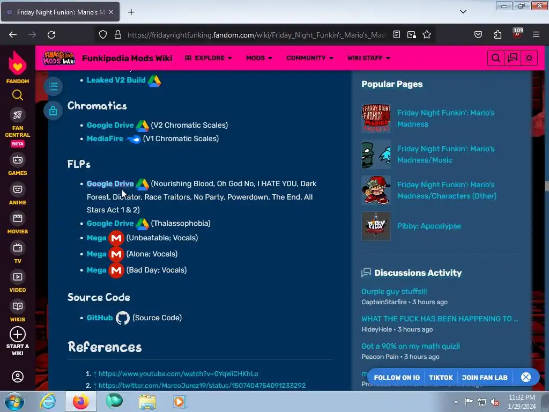Open a new browser tab
This screenshot has height=412, width=549.
coord(131,12)
